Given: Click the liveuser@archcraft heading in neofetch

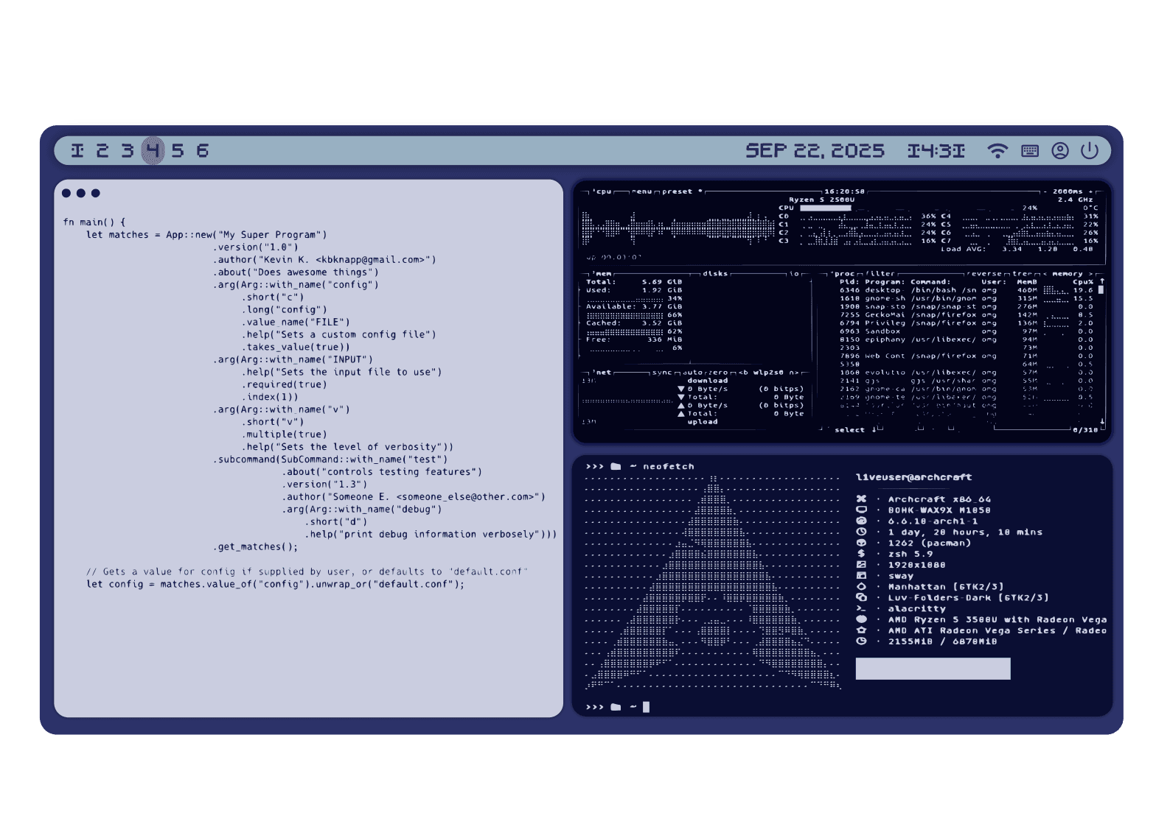Looking at the screenshot, I should click(913, 477).
